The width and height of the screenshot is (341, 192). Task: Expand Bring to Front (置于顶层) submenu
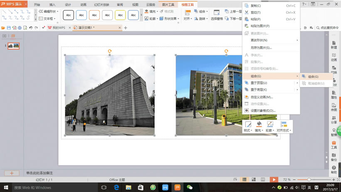pyautogui.click(x=271, y=83)
